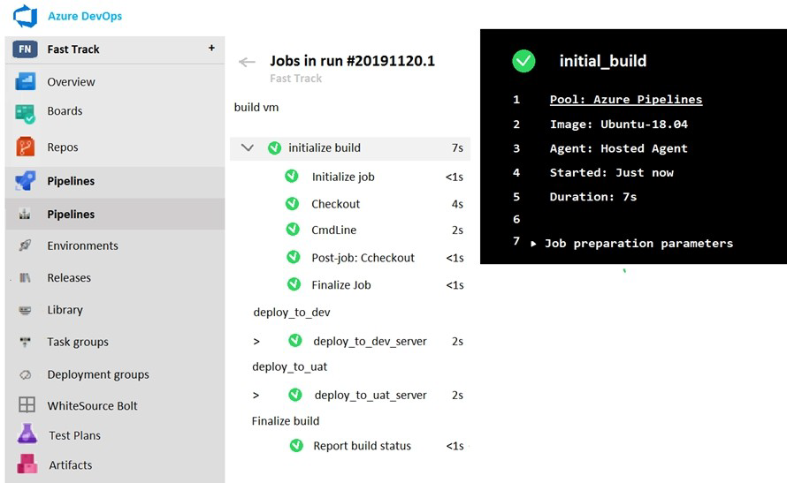The image size is (787, 483).
Task: Click the WhiteSource Bolt icon
Action: (x=27, y=406)
